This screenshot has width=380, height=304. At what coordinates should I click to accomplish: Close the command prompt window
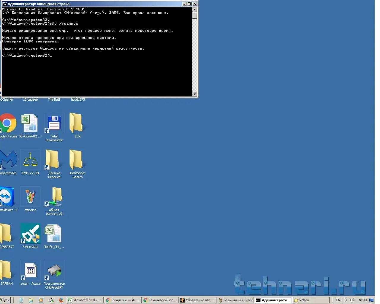(x=195, y=4)
